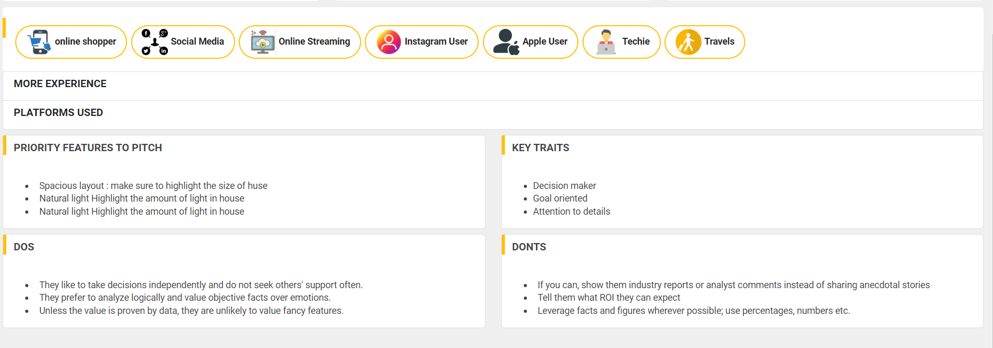Select the online shopper tag label
The height and width of the screenshot is (348, 993).
coord(86,41)
